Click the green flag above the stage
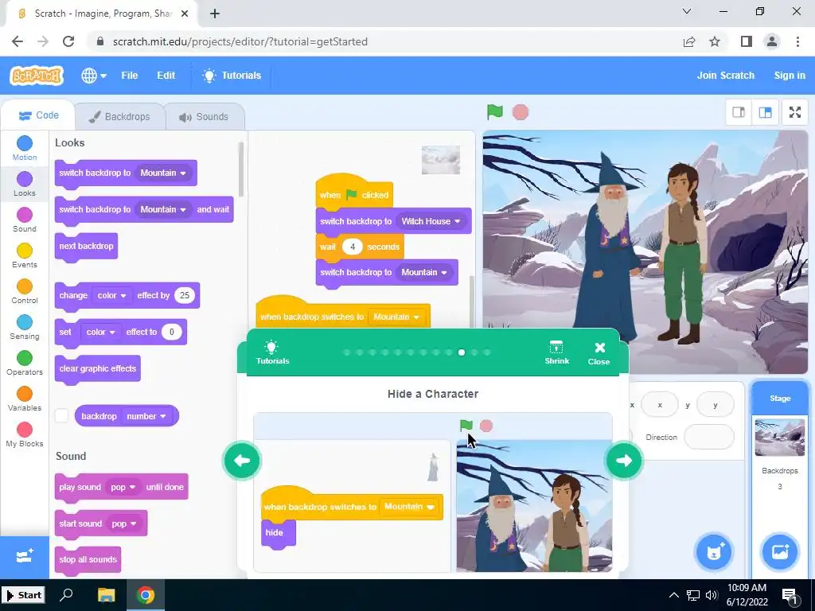 coord(495,111)
